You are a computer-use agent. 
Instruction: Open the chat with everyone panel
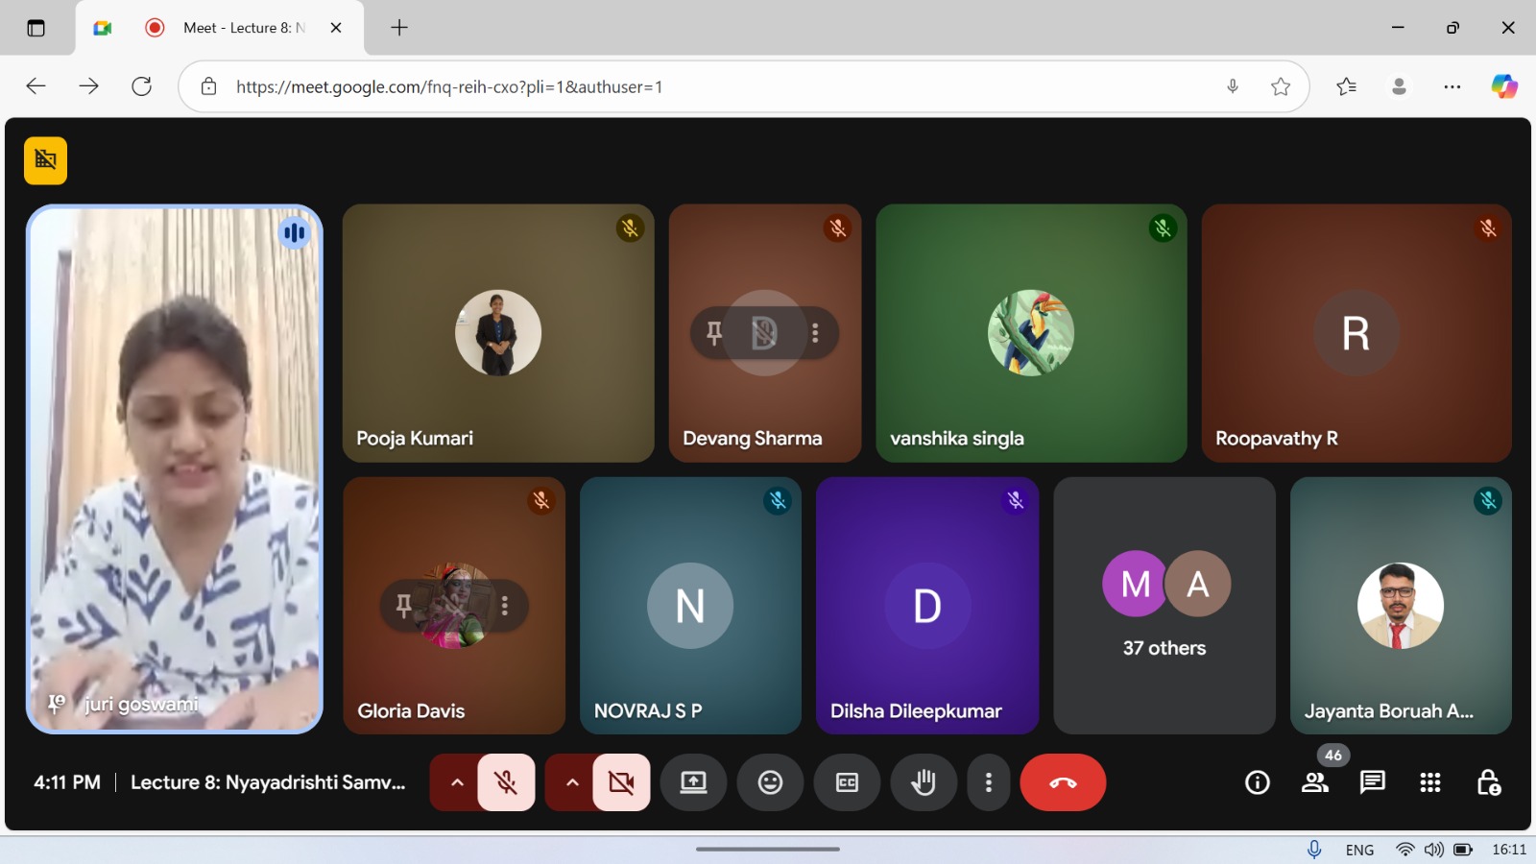click(x=1373, y=782)
